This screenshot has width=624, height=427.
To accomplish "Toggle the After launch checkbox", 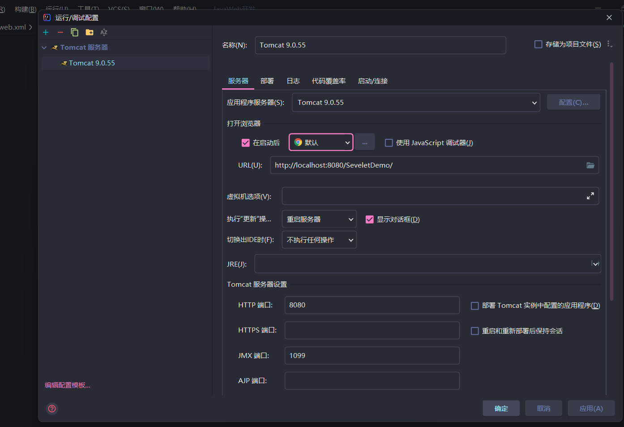I will (246, 142).
